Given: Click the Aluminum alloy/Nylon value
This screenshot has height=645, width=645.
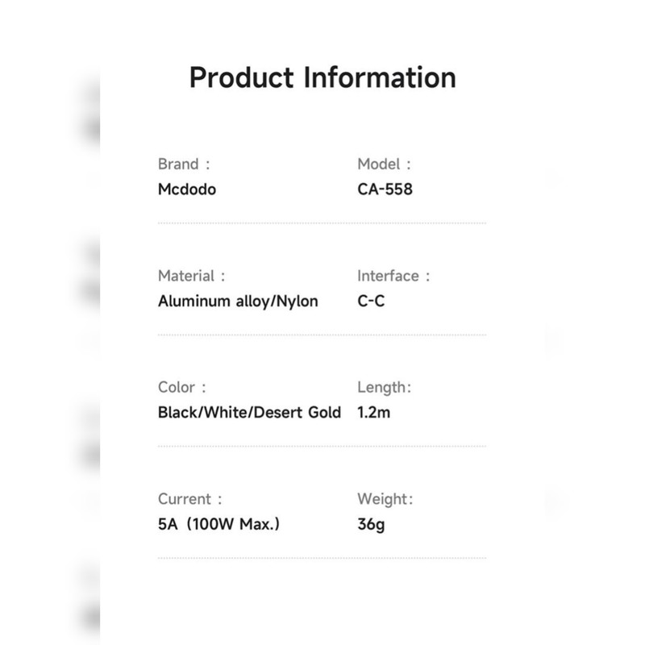Looking at the screenshot, I should 238,302.
